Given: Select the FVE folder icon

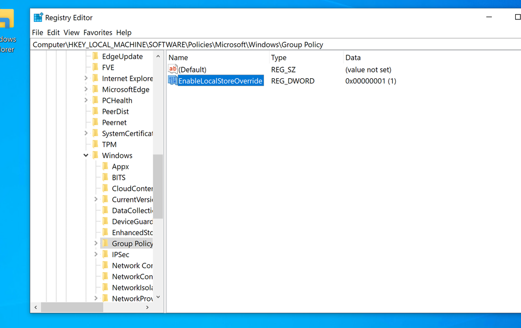Looking at the screenshot, I should click(x=95, y=67).
